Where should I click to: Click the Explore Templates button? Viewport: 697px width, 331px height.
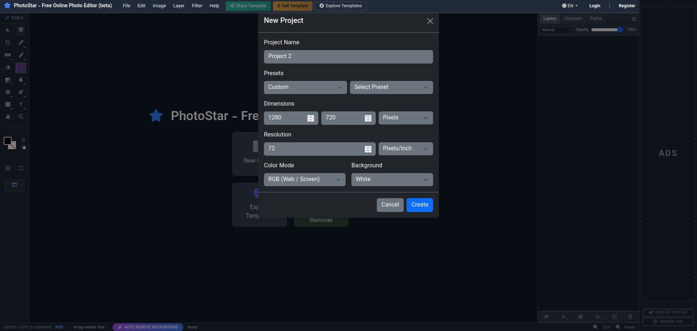click(341, 6)
